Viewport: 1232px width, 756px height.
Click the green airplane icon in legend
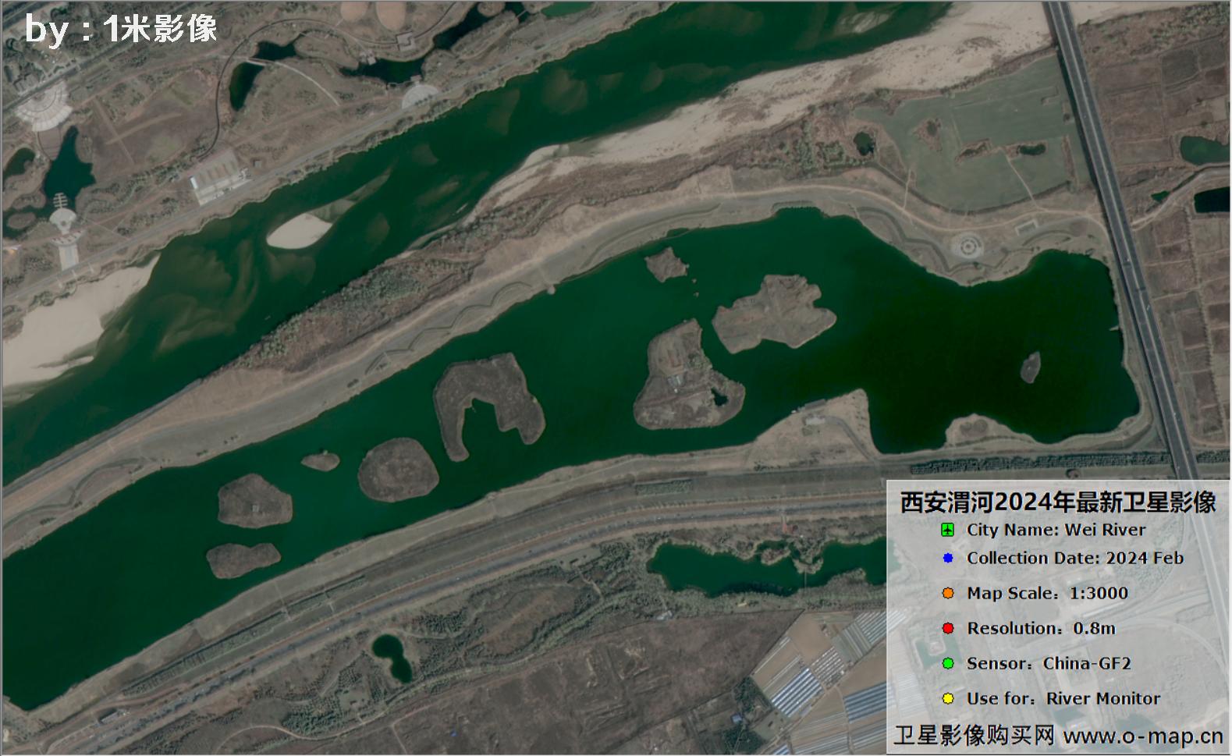coord(947,531)
